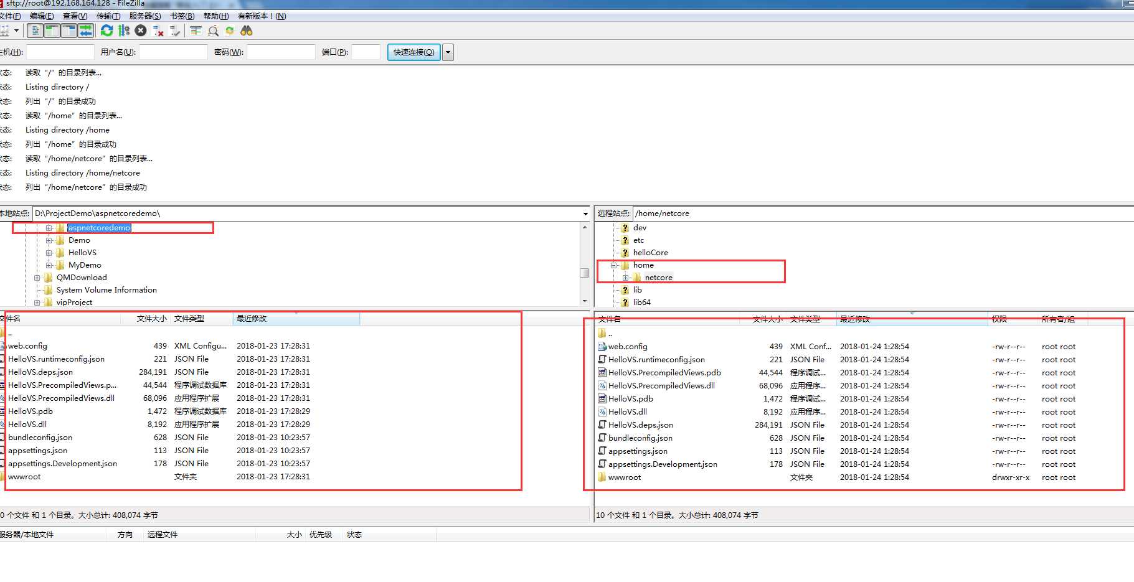The width and height of the screenshot is (1134, 582).
Task: Refresh the file and folder lists
Action: coord(107,31)
